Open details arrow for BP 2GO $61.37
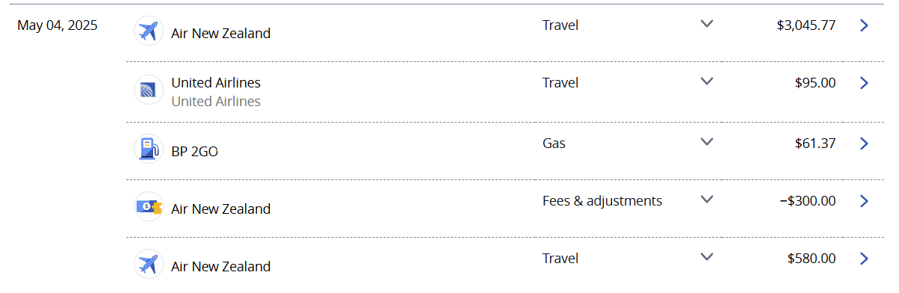Image resolution: width=899 pixels, height=293 pixels. click(864, 144)
